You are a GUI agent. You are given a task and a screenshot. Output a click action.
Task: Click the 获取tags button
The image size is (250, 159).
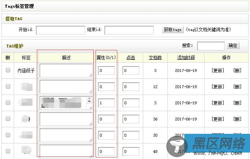(x=173, y=29)
